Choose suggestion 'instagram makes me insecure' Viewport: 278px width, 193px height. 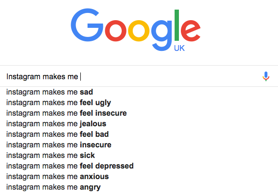pos(139,145)
